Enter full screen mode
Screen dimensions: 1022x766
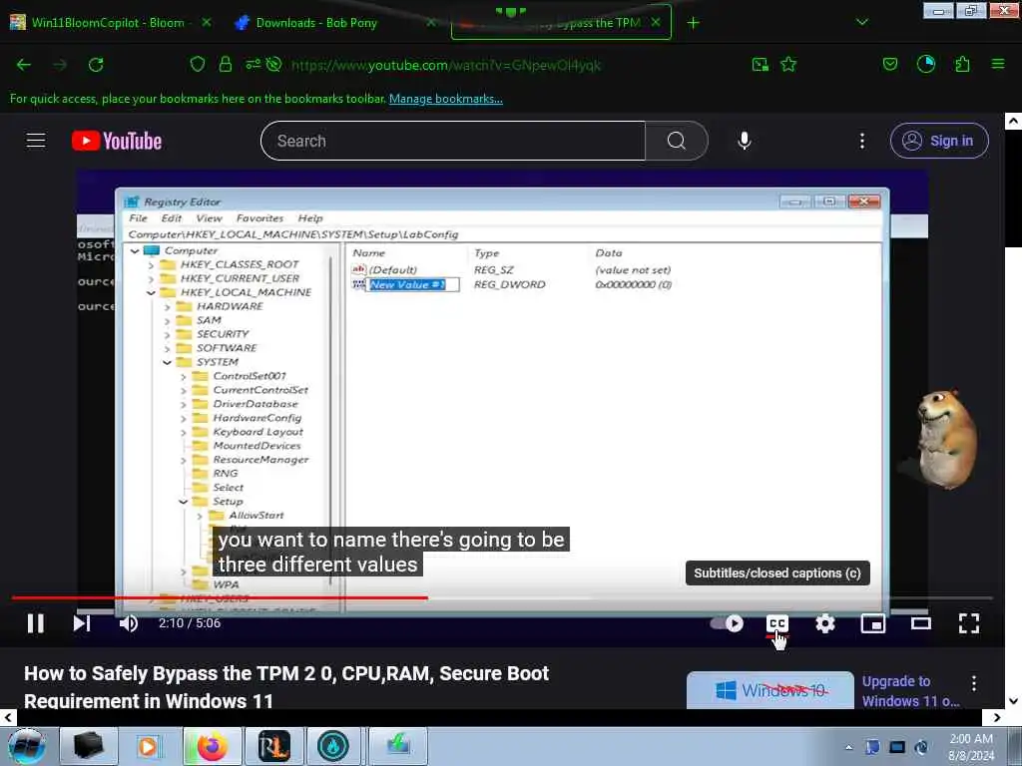click(969, 623)
